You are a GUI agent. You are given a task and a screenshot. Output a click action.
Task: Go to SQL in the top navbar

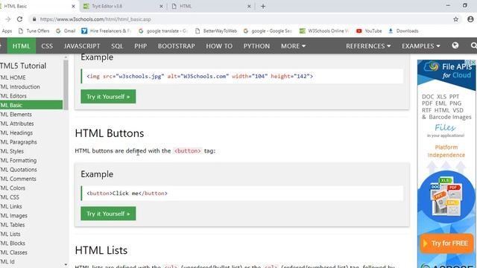tap(117, 46)
